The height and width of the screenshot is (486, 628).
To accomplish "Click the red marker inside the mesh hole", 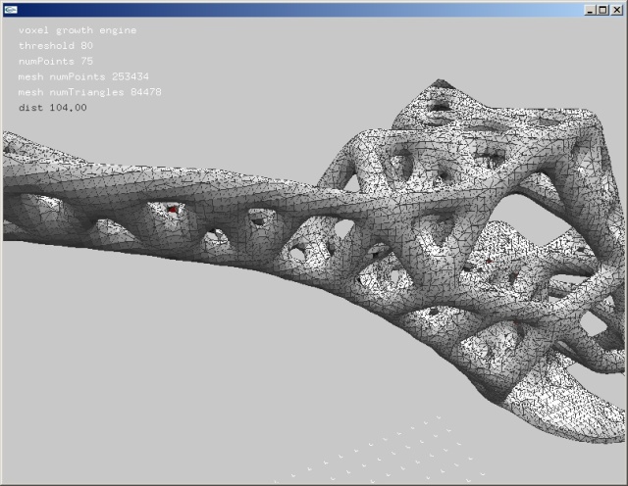I will (173, 209).
